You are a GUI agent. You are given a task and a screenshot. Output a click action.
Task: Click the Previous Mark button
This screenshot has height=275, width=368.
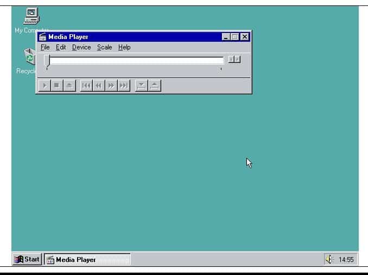[x=86, y=86]
